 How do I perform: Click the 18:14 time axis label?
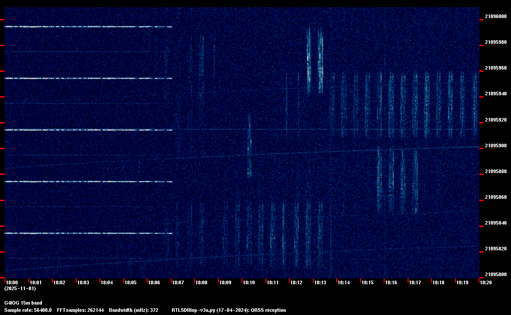tap(344, 282)
